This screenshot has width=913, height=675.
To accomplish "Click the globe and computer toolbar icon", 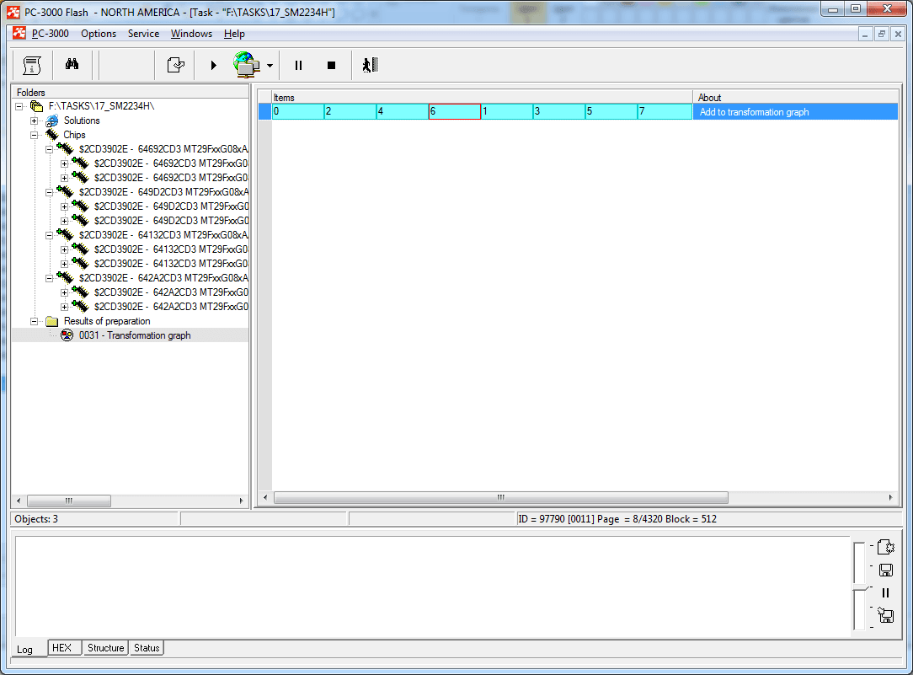I will tap(246, 65).
